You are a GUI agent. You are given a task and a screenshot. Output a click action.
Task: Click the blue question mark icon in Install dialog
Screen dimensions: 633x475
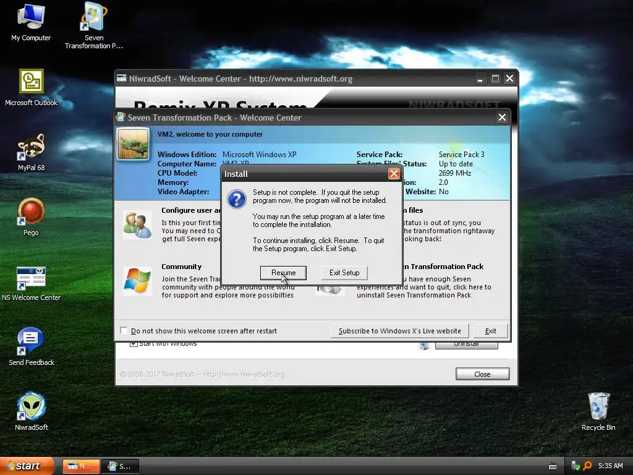(237, 200)
